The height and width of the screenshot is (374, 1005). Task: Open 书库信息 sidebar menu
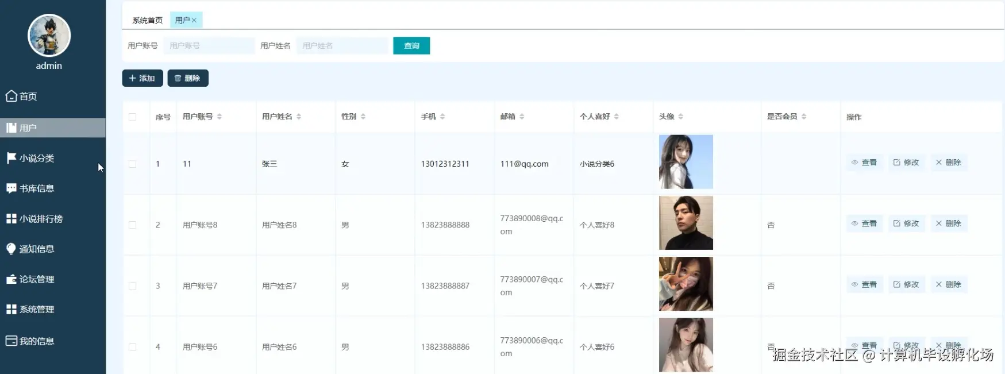[30, 188]
